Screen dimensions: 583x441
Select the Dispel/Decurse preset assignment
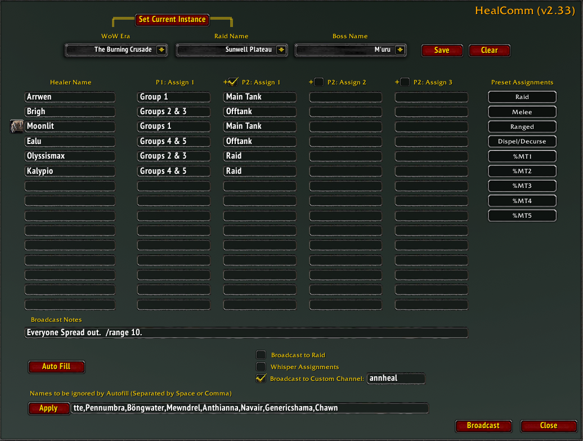pyautogui.click(x=522, y=141)
